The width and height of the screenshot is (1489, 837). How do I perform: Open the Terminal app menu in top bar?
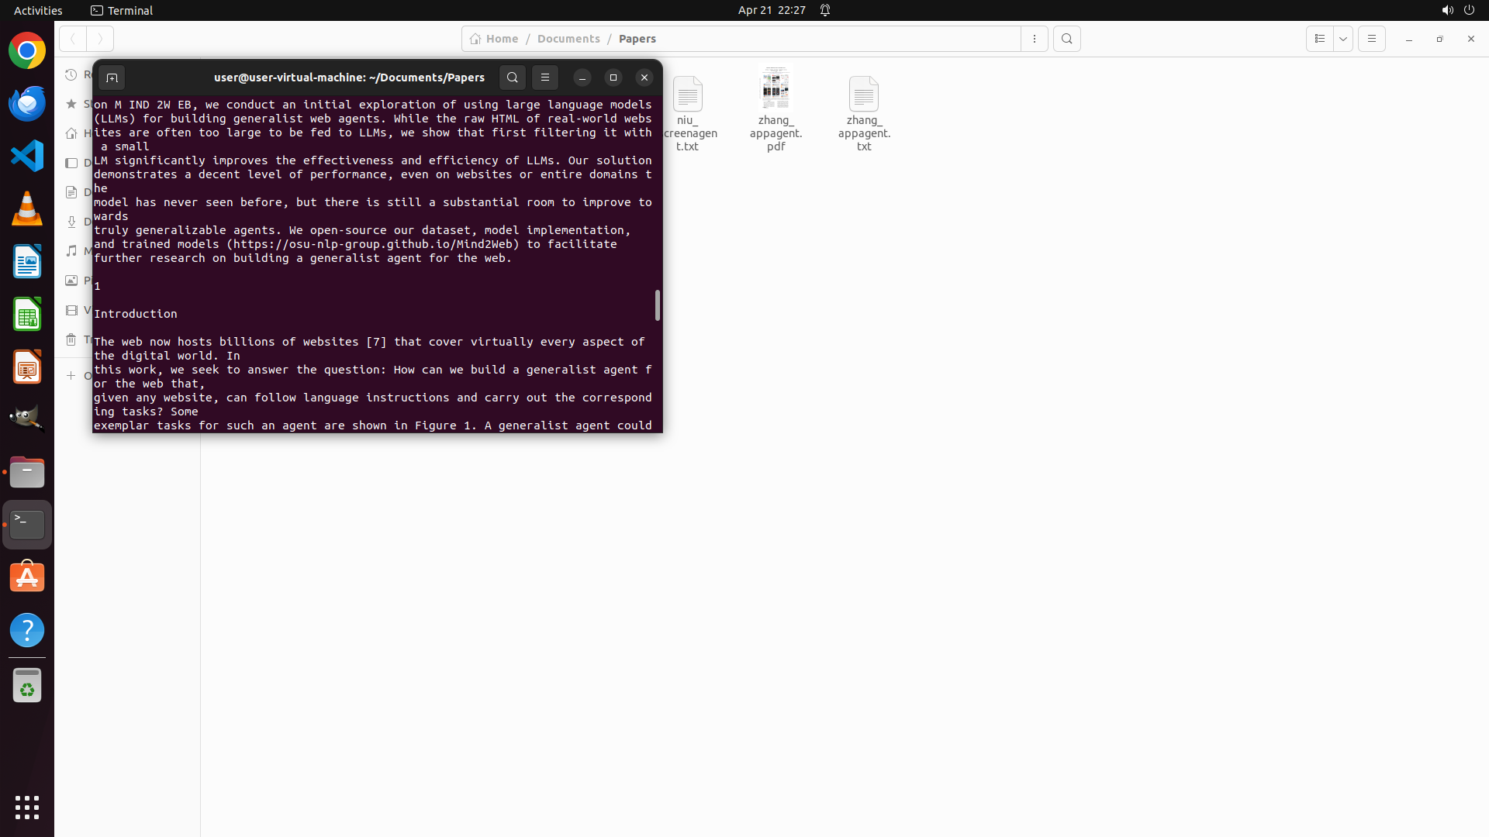pyautogui.click(x=122, y=10)
